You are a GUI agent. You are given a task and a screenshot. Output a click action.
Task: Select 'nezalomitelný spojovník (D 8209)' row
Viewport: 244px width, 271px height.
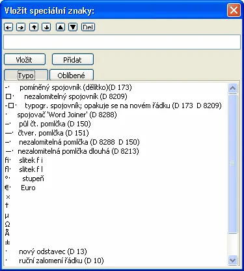click(116, 96)
